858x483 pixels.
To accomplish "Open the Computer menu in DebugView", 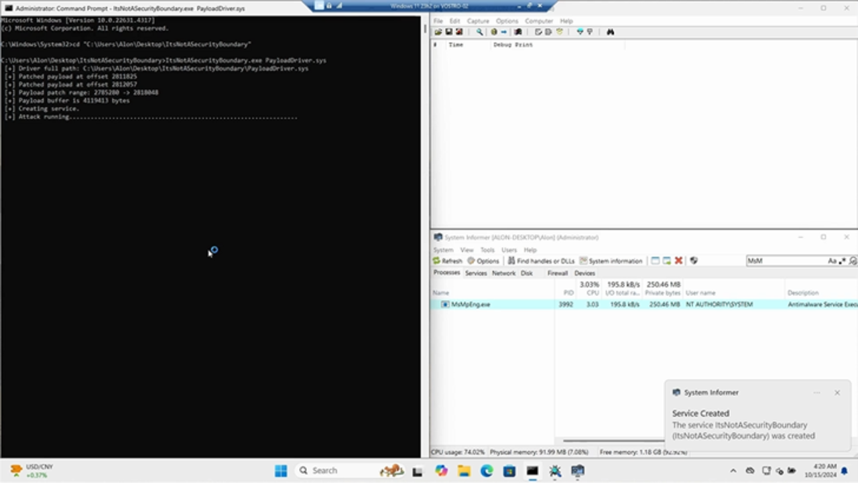I will [539, 21].
